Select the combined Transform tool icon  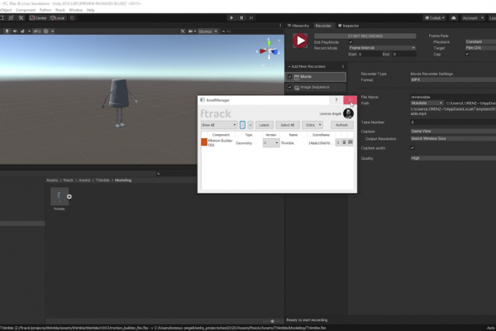coord(11,17)
